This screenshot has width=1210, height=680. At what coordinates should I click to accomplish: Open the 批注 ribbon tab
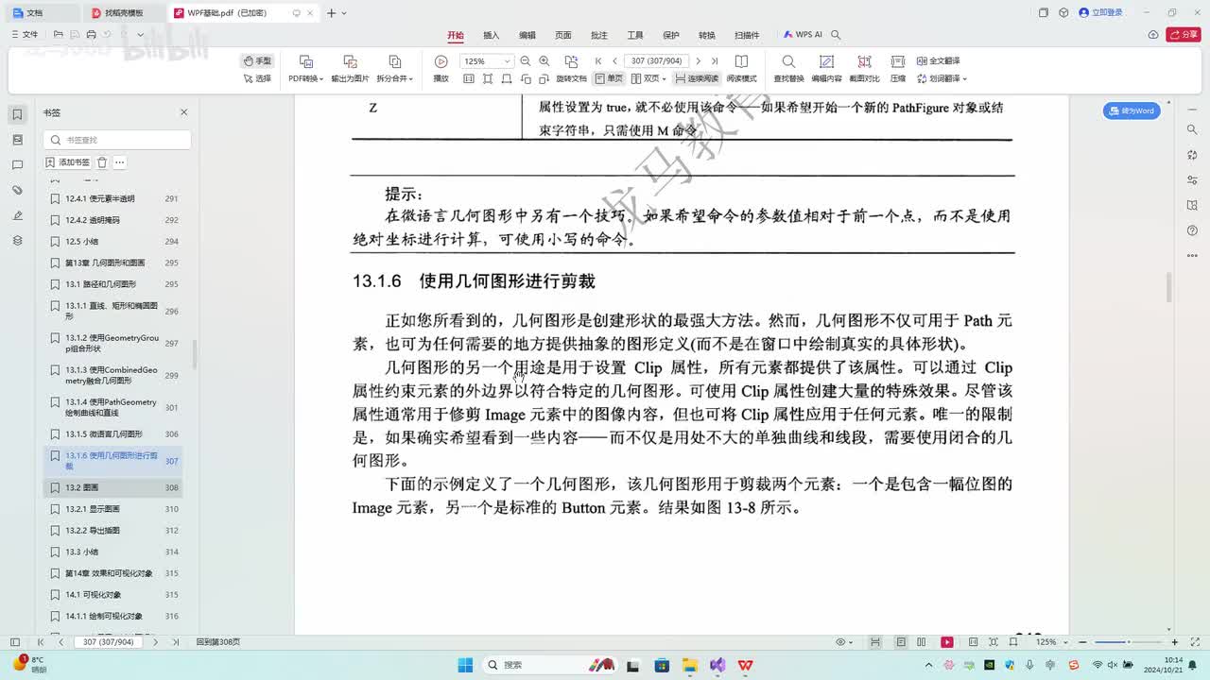(599, 35)
